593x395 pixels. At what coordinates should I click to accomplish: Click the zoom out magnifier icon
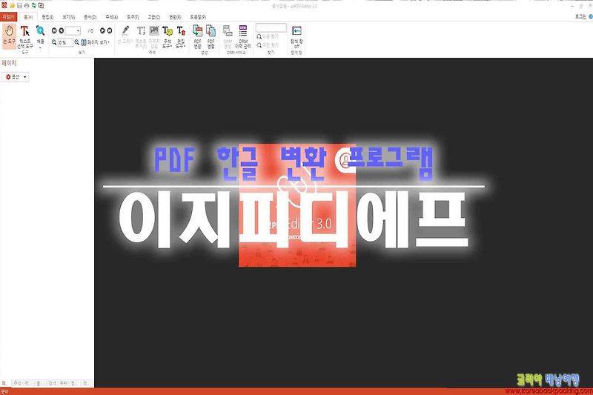click(x=54, y=42)
